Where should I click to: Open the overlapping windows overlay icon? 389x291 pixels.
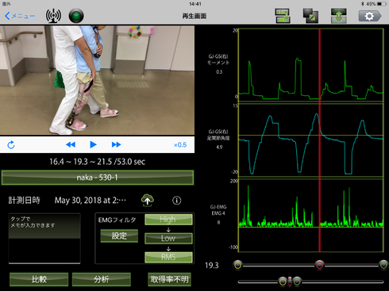(x=310, y=16)
